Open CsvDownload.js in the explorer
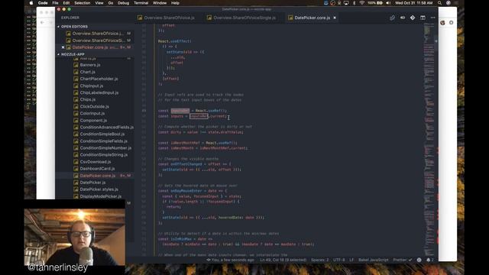This screenshot has height=275, width=489. (95, 162)
